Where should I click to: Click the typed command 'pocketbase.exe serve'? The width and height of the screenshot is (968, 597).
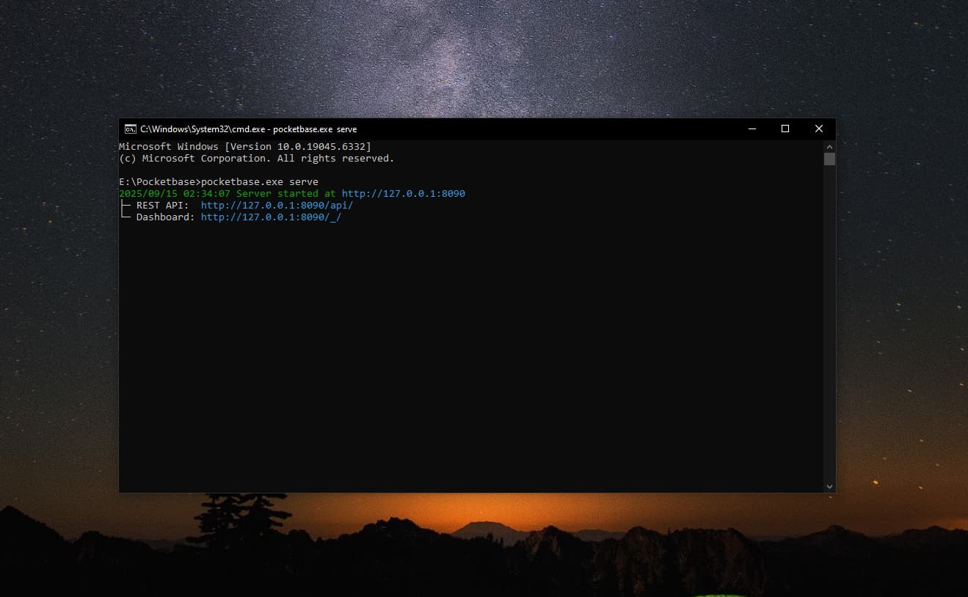pyautogui.click(x=259, y=182)
